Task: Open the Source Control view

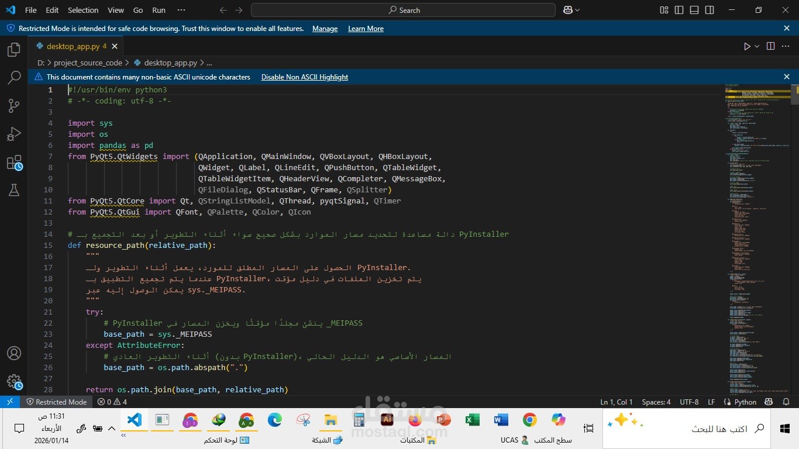Action: click(14, 106)
